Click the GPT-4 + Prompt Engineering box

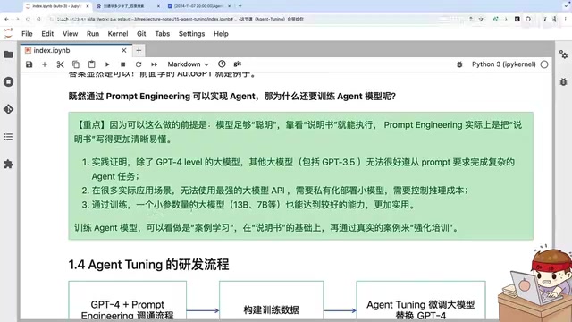[127, 301]
